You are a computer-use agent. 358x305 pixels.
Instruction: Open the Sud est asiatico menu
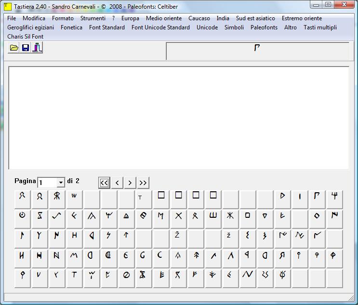pyautogui.click(x=255, y=18)
